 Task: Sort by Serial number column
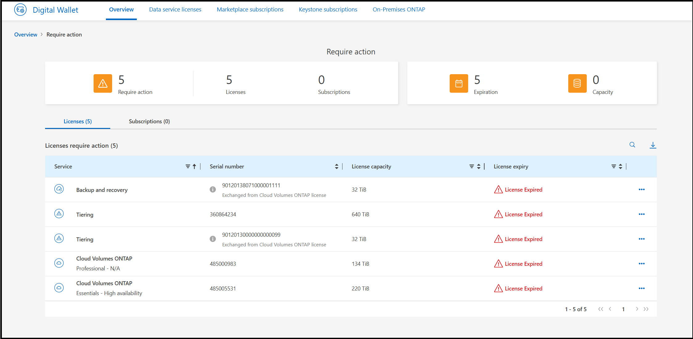(x=337, y=167)
